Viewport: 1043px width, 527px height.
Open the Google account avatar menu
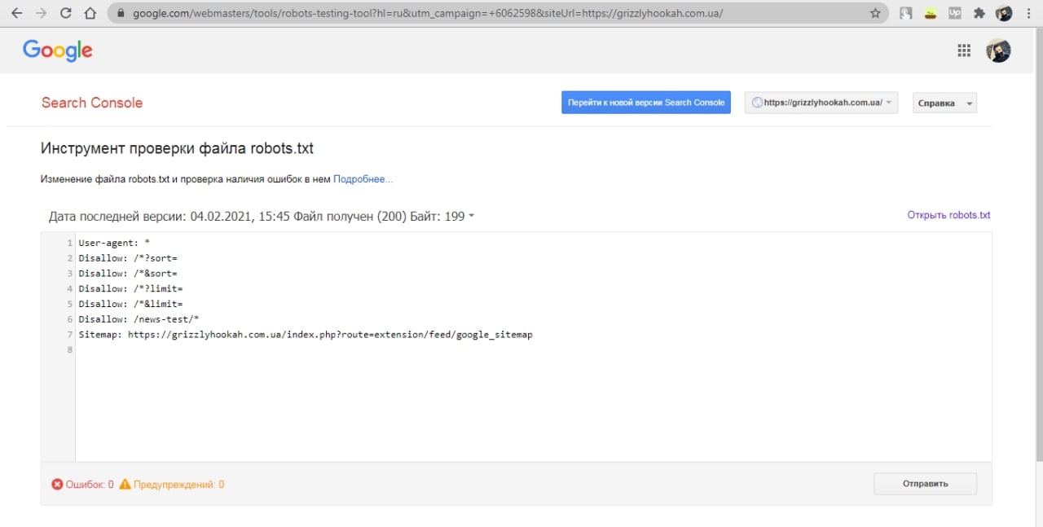pos(998,51)
